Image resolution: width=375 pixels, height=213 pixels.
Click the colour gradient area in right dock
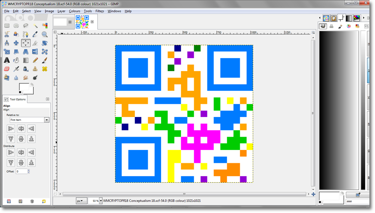tap(339, 110)
